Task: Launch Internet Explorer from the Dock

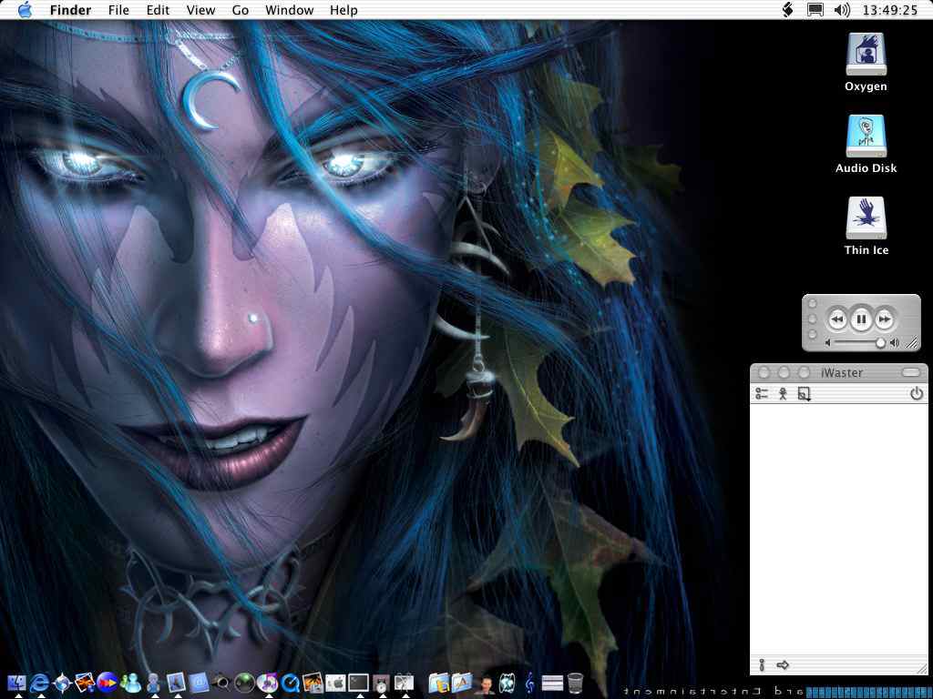Action: 39,683
